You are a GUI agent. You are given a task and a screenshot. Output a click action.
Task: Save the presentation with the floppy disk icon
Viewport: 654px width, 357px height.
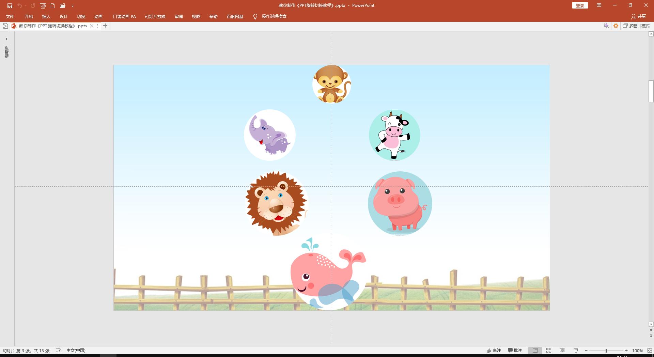point(10,6)
